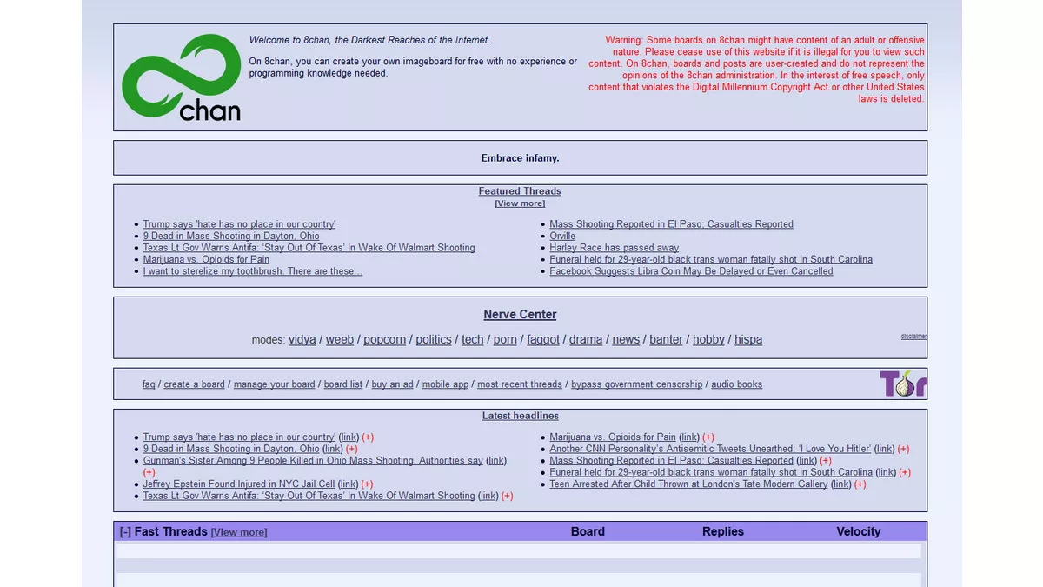1043x587 pixels.
Task: Expand (+) beside Marijuana vs. Opioids headline in Latest headlines
Action: point(708,437)
